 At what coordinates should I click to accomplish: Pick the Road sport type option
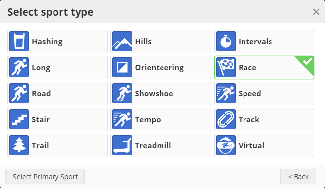click(x=57, y=93)
